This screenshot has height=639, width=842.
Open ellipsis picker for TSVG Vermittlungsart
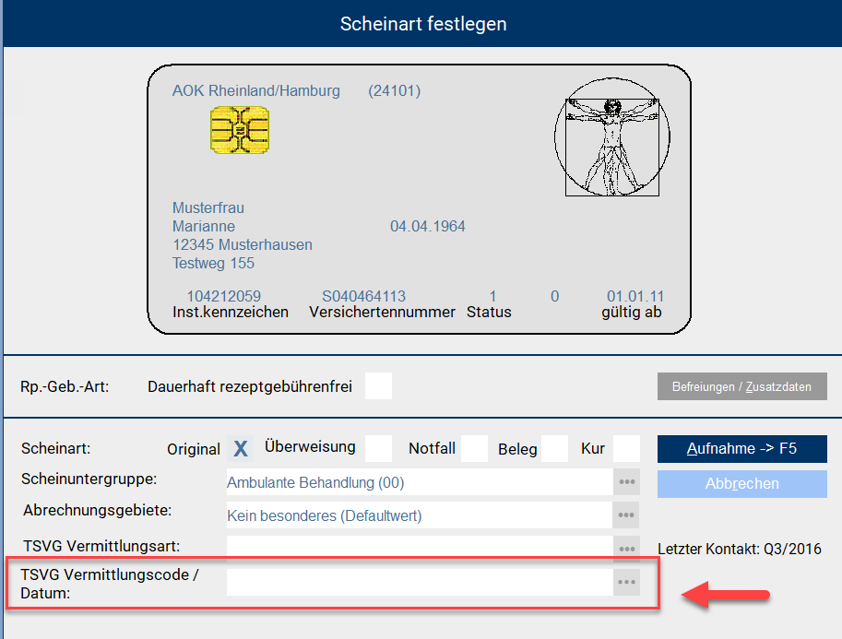coord(627,549)
